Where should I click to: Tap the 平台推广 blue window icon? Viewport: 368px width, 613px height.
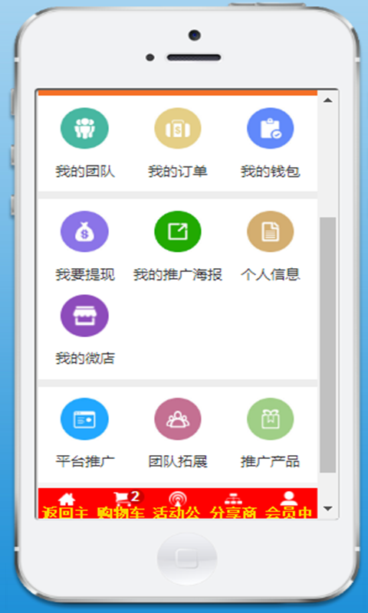pos(84,418)
